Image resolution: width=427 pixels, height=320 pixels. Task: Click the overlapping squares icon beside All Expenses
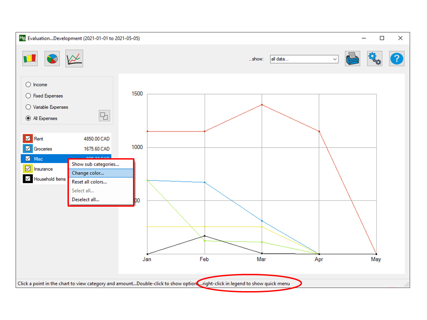(x=104, y=116)
